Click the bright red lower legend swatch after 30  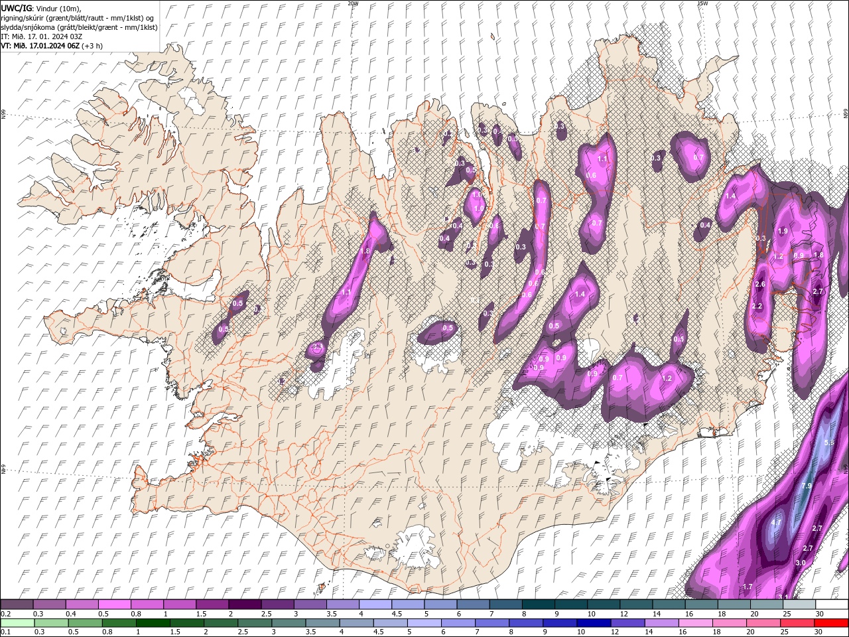click(x=830, y=623)
